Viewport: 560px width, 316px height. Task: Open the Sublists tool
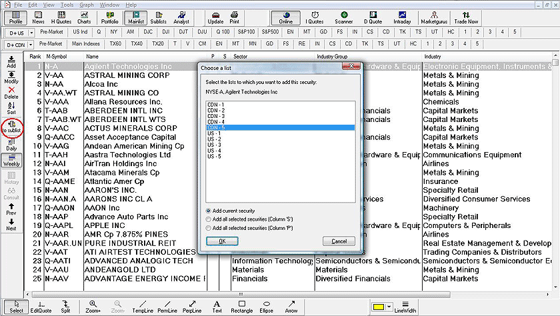point(159,17)
